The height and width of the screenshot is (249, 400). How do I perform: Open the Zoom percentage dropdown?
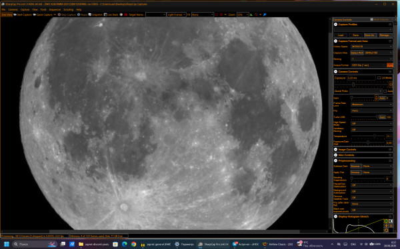[243, 15]
